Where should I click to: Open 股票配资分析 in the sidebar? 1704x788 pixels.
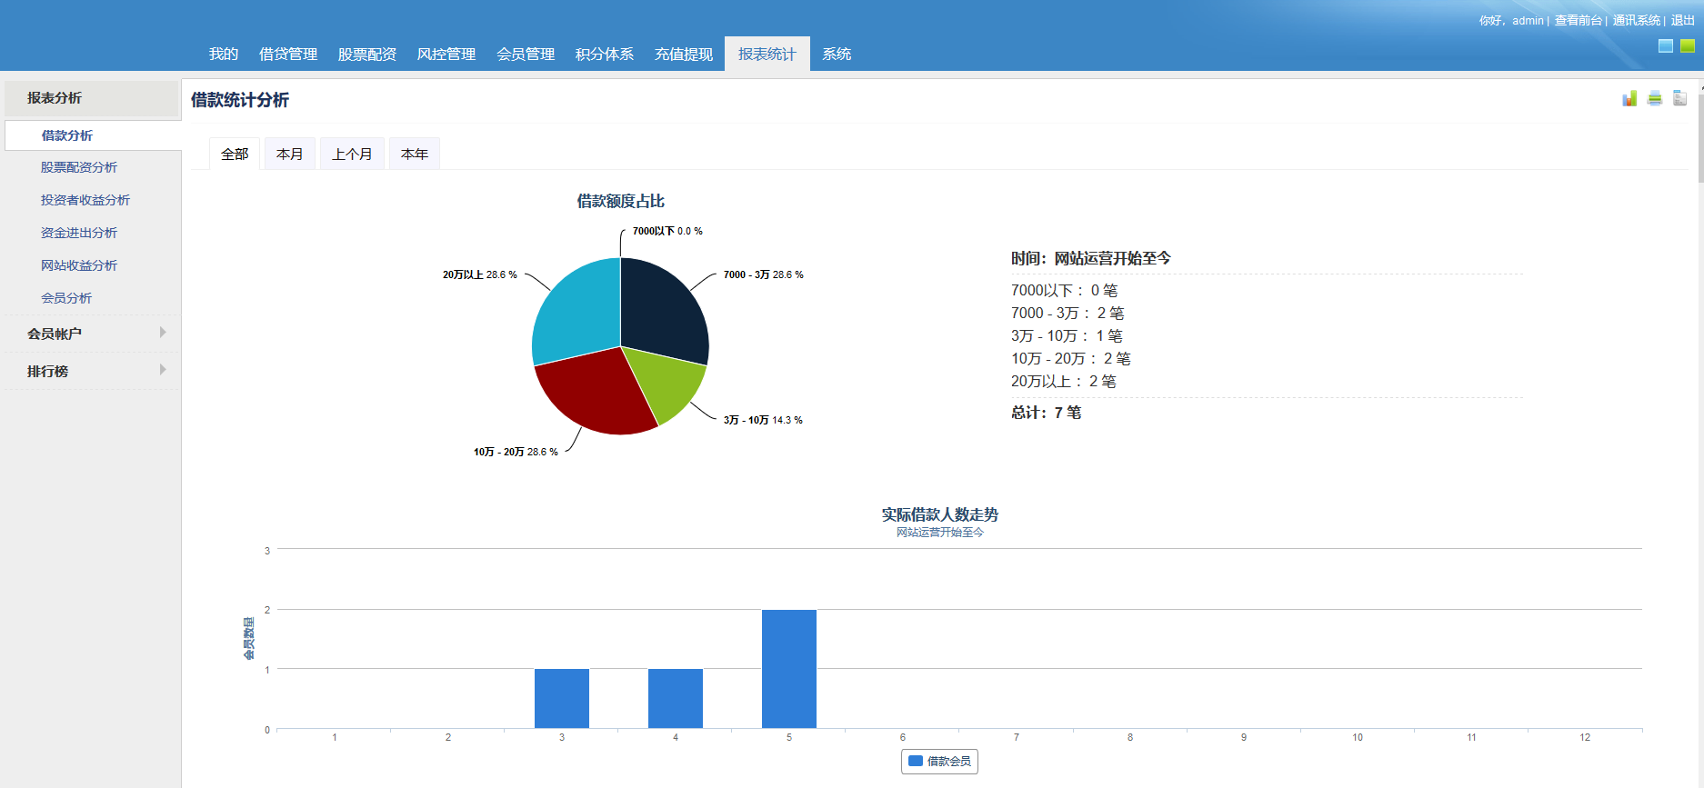point(79,167)
